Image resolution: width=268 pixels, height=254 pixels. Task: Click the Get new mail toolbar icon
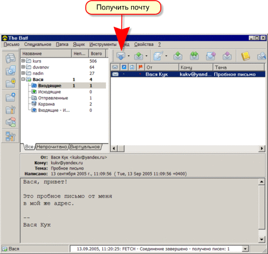pos(121,56)
